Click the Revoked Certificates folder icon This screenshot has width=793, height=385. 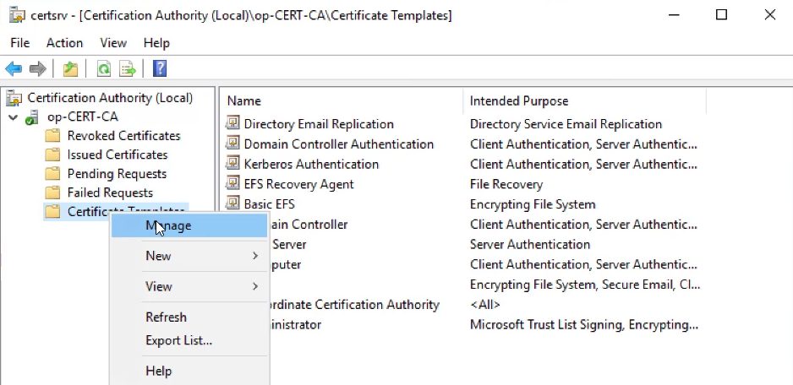[x=52, y=136]
